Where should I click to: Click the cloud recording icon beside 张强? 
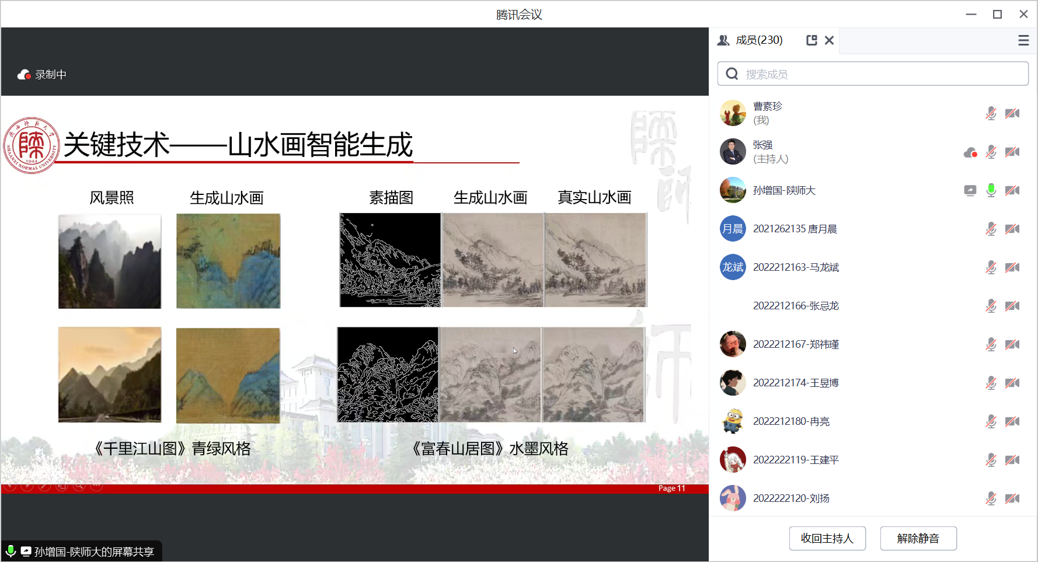[x=970, y=152]
